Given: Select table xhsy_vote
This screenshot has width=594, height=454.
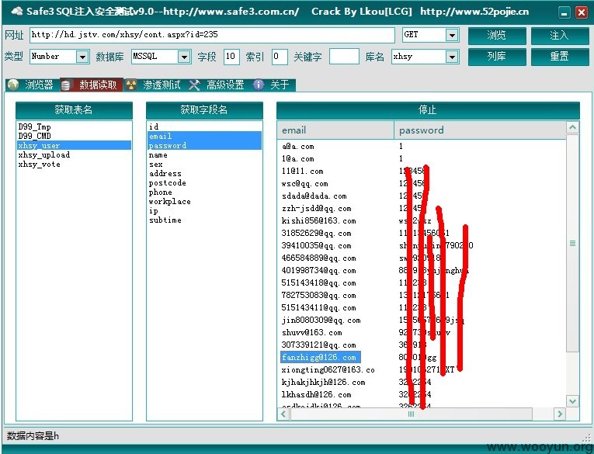Looking at the screenshot, I should pos(74,165).
